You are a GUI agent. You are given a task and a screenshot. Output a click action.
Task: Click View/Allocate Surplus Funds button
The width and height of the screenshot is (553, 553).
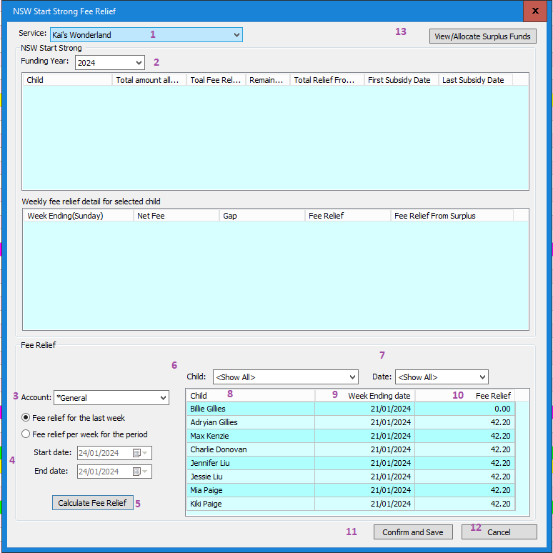tap(482, 36)
